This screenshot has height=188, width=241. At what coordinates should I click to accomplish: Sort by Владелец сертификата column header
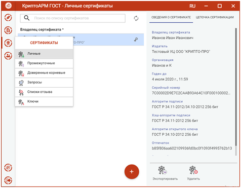coord(42,29)
